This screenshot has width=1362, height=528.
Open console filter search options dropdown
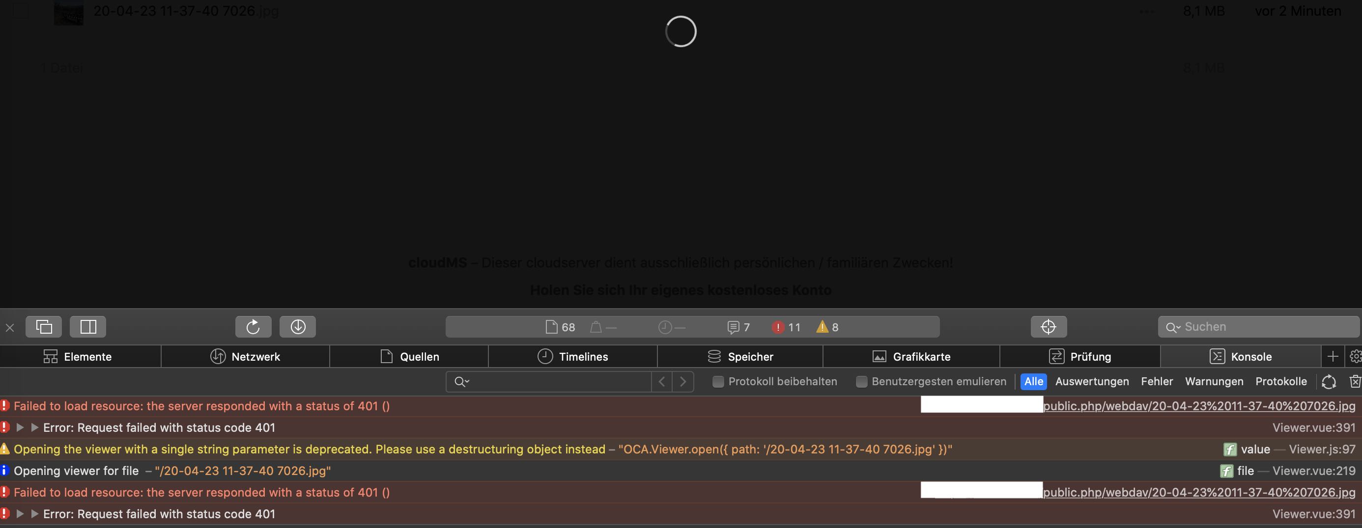point(462,382)
